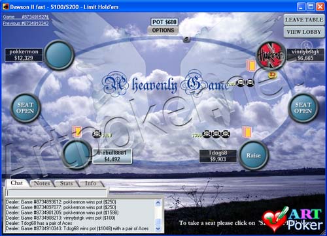
Task: Take the left Seat Open seat
Action: pos(26,108)
